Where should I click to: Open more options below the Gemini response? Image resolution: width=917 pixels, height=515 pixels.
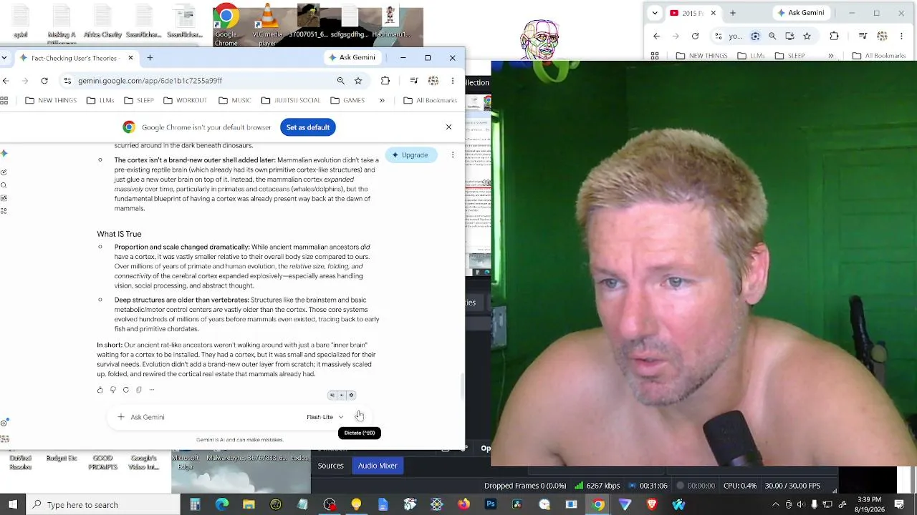pos(151,390)
